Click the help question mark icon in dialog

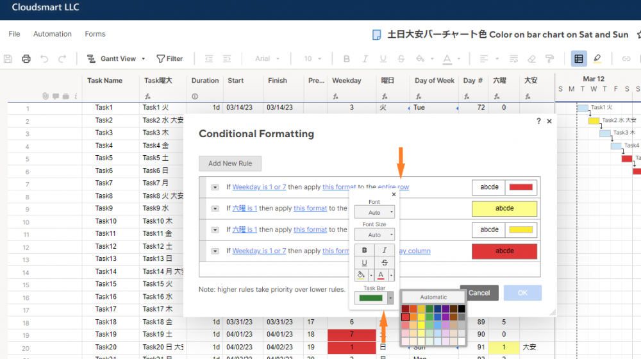[x=538, y=121]
